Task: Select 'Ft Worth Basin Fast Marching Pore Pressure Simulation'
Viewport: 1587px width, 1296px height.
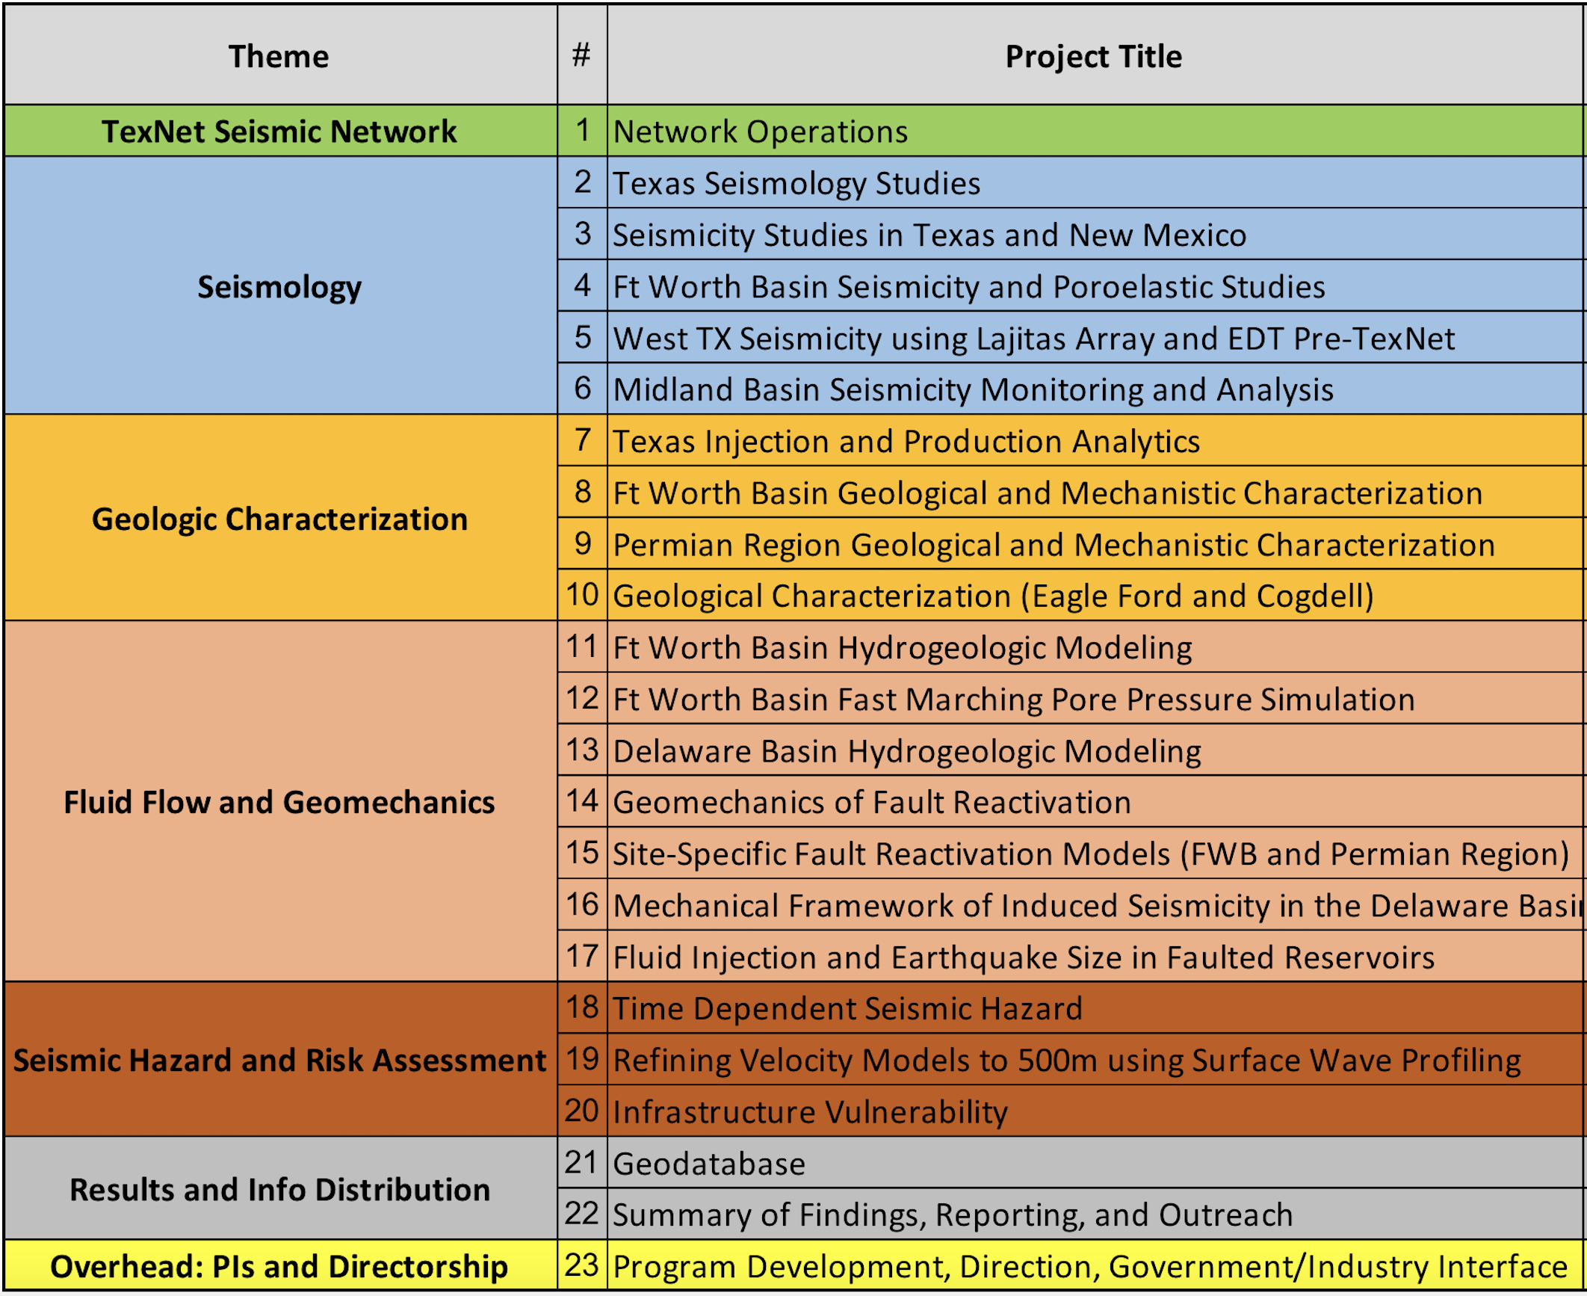Action: click(x=1095, y=698)
